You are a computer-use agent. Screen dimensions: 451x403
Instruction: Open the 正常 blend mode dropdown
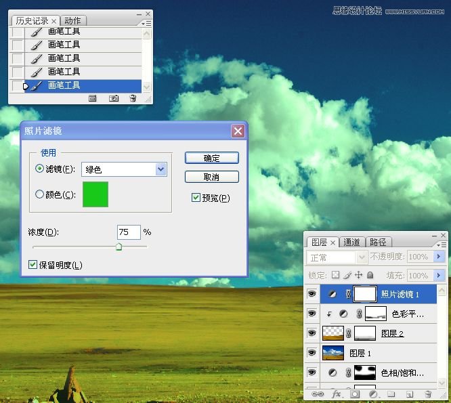pos(362,257)
